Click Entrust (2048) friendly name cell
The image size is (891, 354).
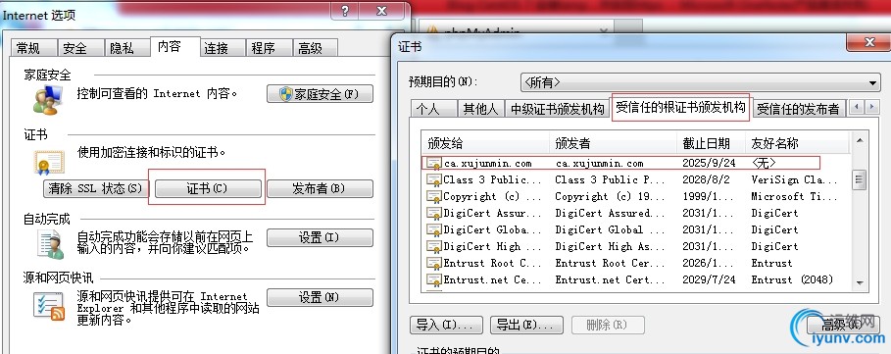tap(792, 279)
